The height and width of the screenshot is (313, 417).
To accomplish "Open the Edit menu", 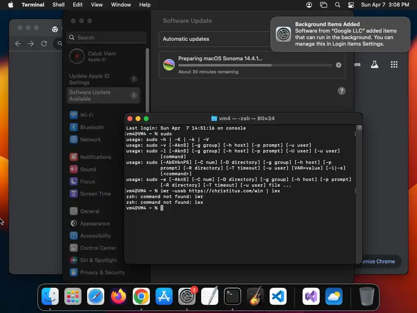I will click(x=78, y=5).
